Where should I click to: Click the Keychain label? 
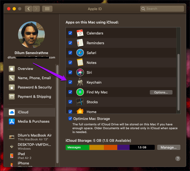[x=94, y=82]
